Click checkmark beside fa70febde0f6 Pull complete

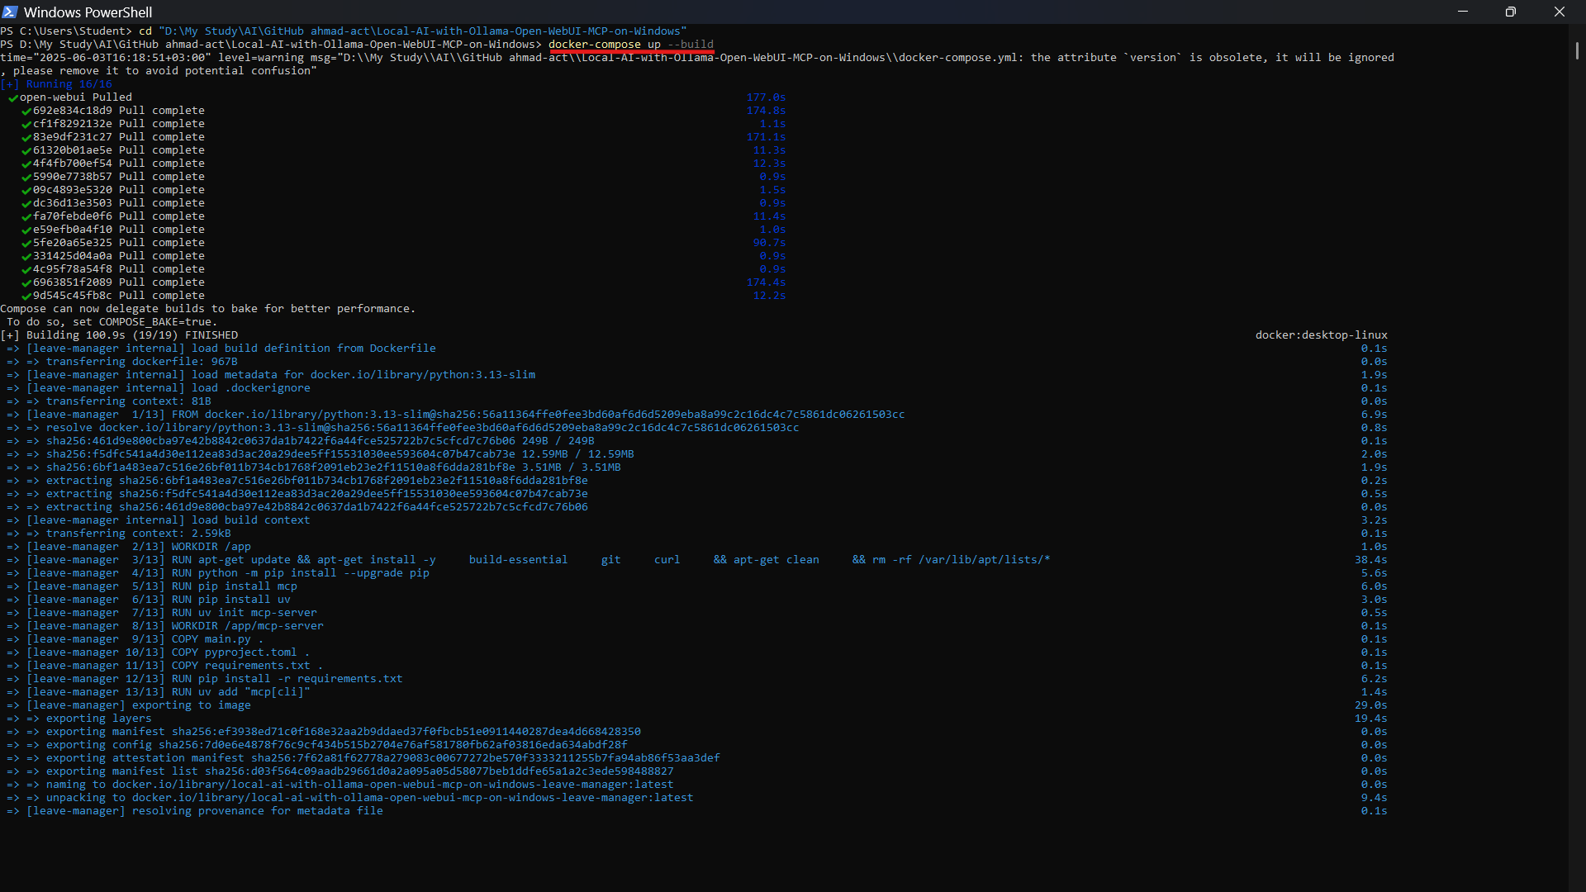(26, 216)
